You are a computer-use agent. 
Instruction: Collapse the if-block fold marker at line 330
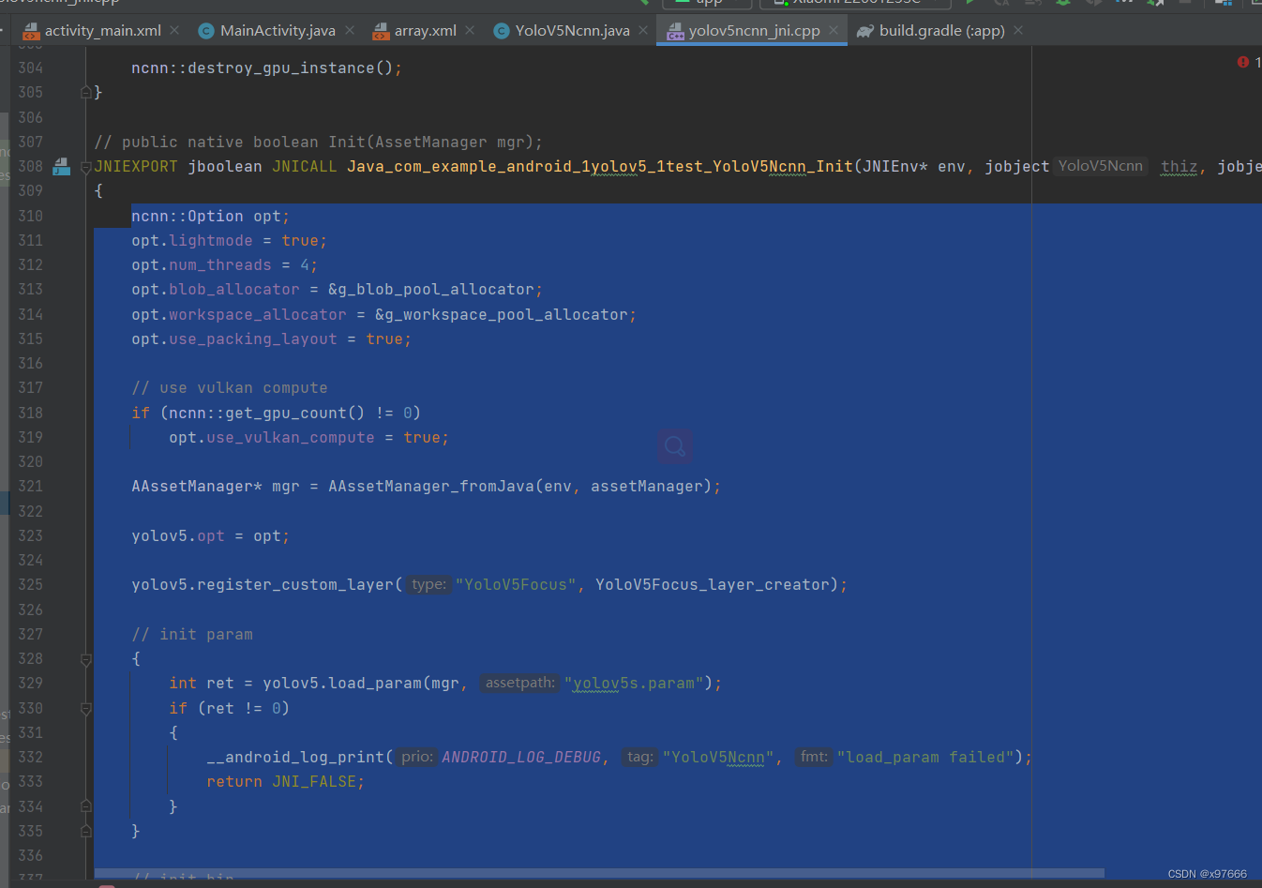(85, 709)
